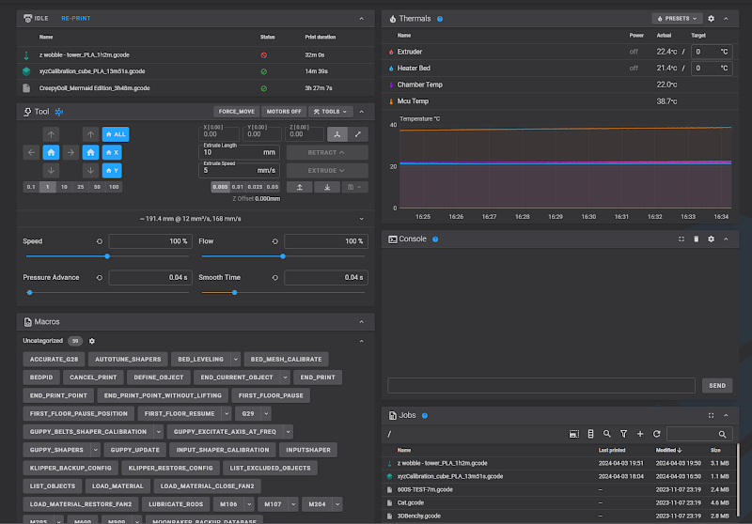
Task: Open Macros category settings gear
Action: pos(91,341)
